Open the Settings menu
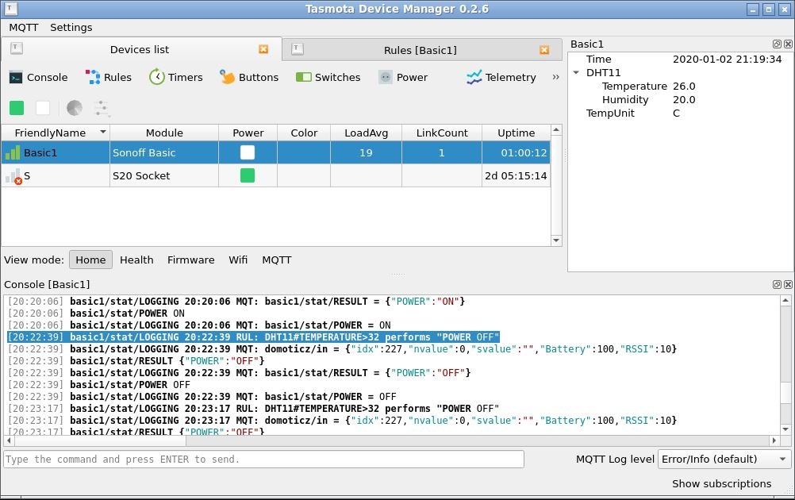 pyautogui.click(x=71, y=28)
